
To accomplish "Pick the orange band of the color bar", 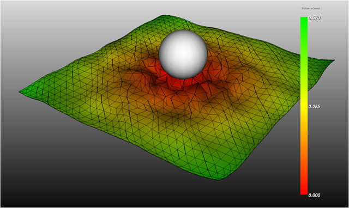I will [x=304, y=142].
